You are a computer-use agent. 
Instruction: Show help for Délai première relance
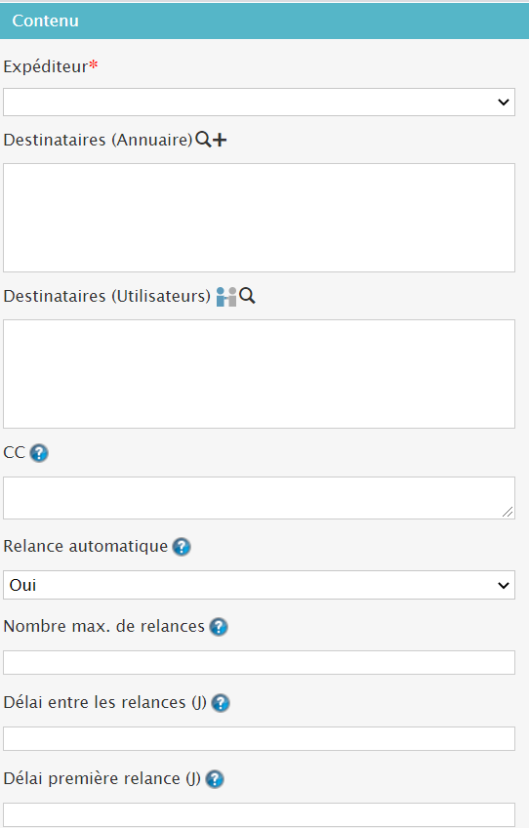point(215,779)
